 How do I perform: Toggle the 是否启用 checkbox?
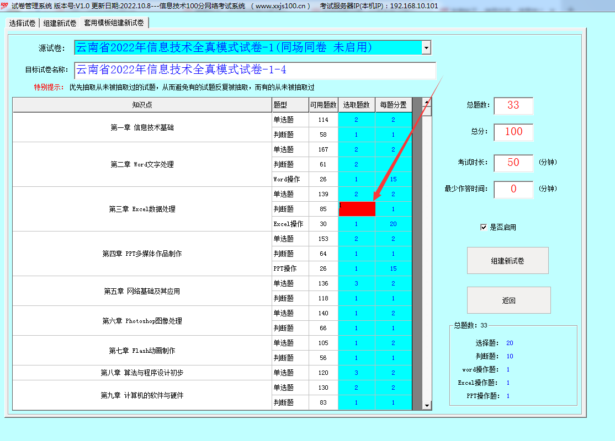484,227
